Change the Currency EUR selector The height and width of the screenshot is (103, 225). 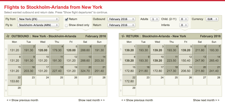coord(212,19)
